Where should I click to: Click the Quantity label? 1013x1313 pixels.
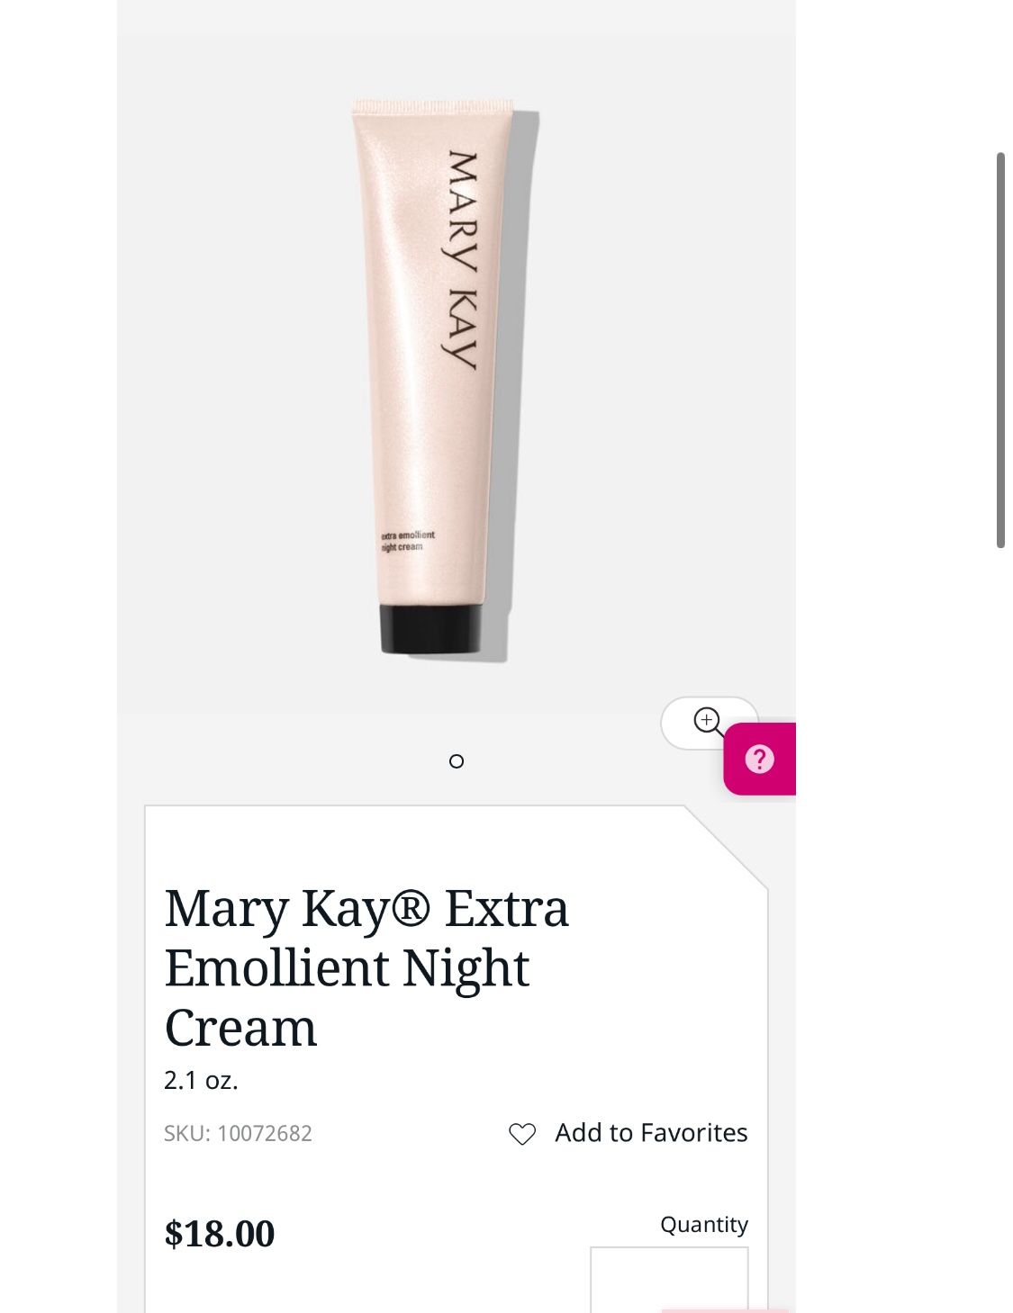(x=704, y=1225)
